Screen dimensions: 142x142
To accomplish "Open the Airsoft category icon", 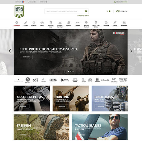I will [x=26, y=23].
